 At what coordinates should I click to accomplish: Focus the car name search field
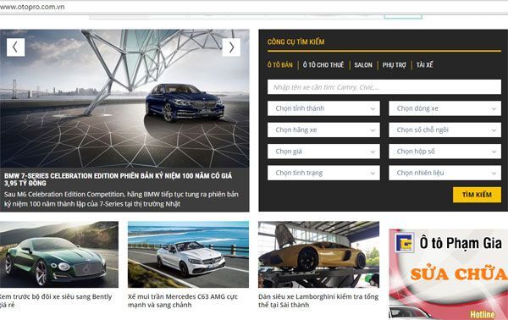384,87
